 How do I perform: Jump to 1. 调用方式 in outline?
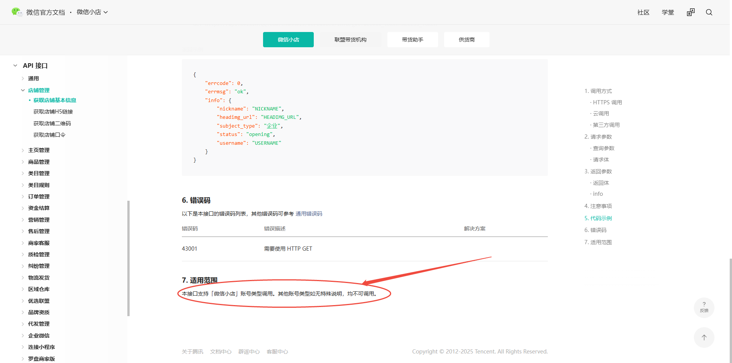pos(598,91)
